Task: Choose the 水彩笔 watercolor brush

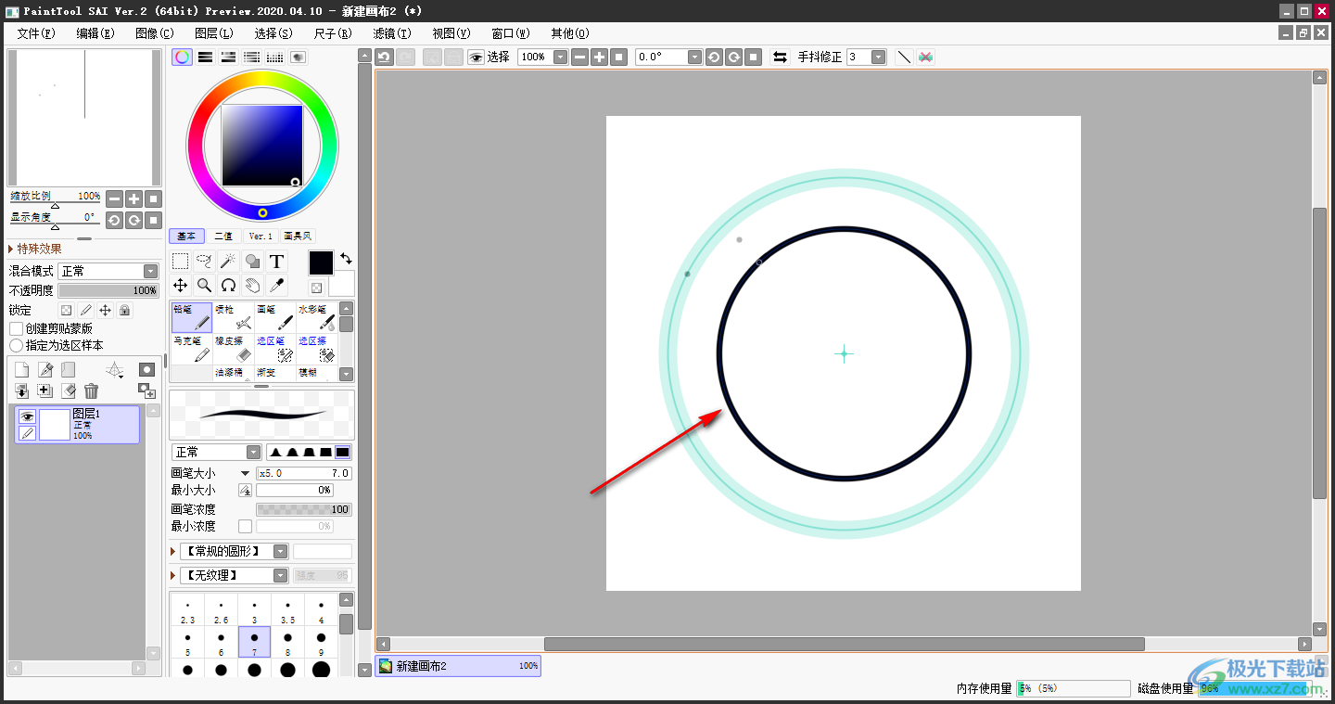Action: (317, 317)
